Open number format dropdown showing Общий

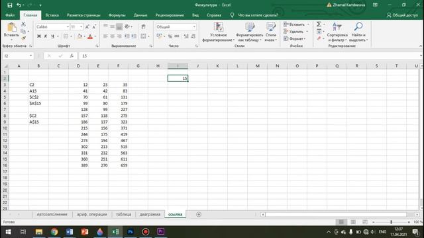194,26
